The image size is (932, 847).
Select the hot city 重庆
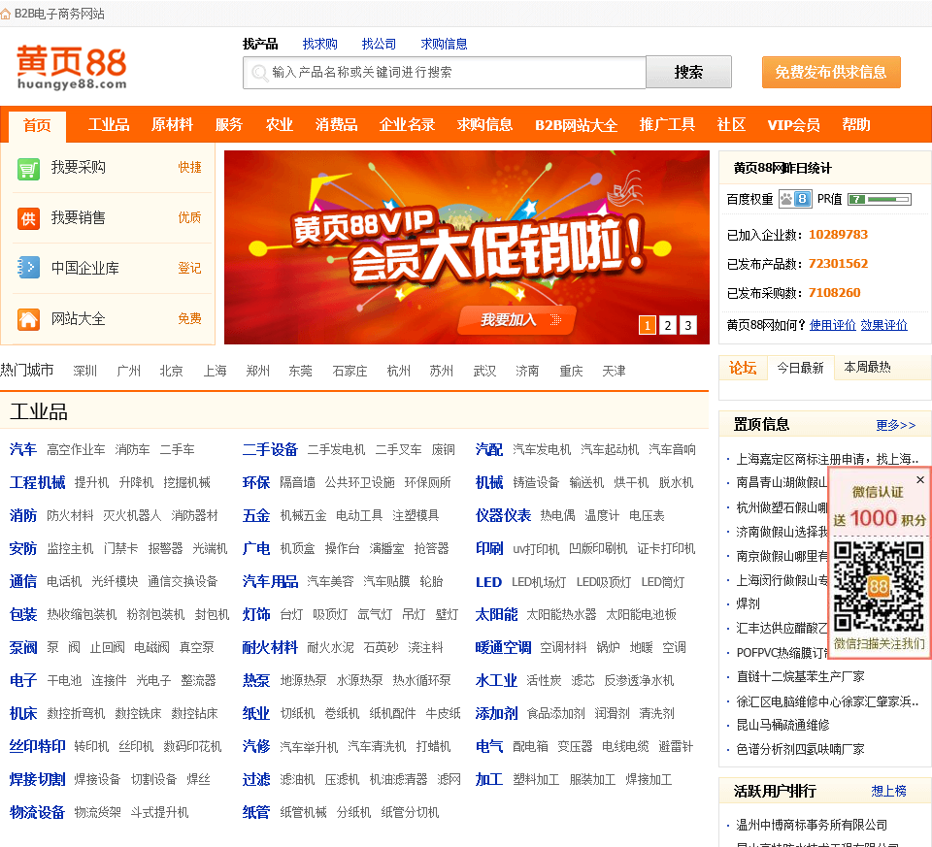pyautogui.click(x=571, y=372)
